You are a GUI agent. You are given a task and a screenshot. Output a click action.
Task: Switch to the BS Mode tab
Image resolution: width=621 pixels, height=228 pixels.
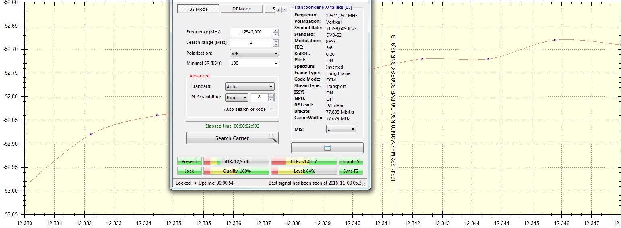(198, 9)
